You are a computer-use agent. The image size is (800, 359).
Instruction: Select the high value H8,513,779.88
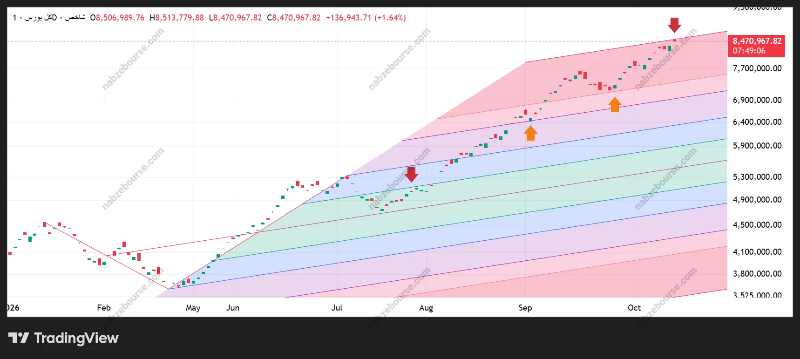177,18
